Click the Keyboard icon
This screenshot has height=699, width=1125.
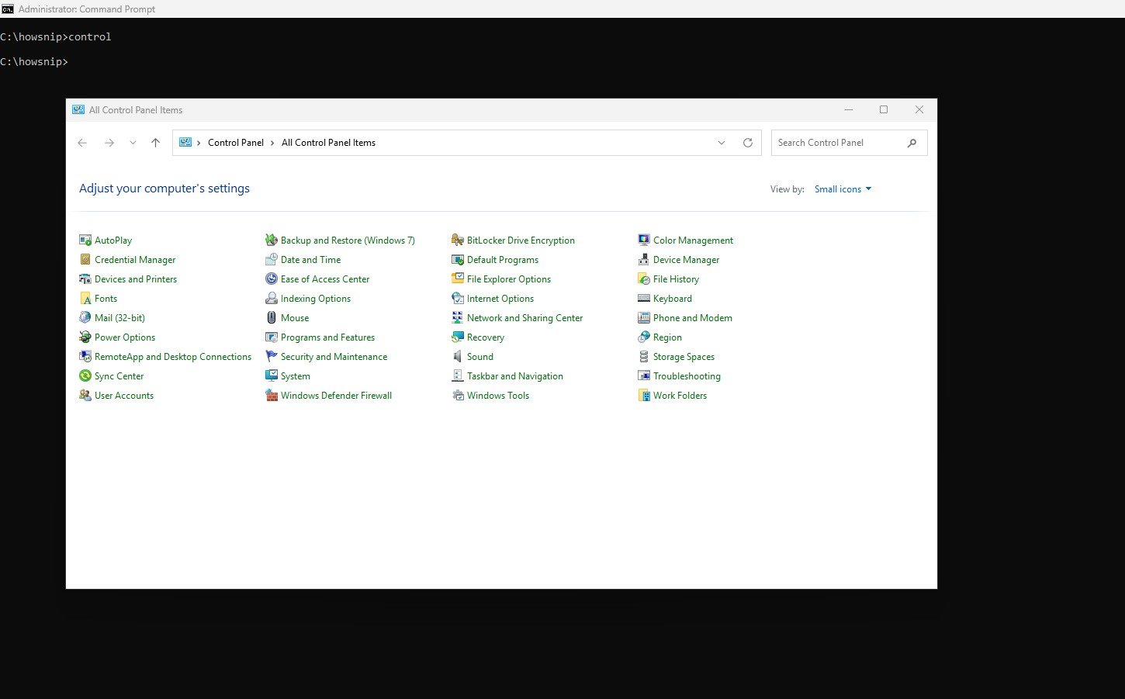(644, 299)
